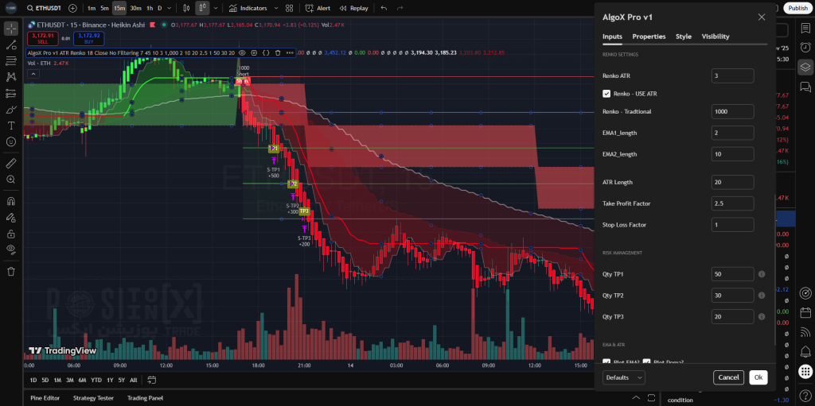Toggle hide all drawings eye icon
This screenshot has width=815, height=406.
coord(11,249)
